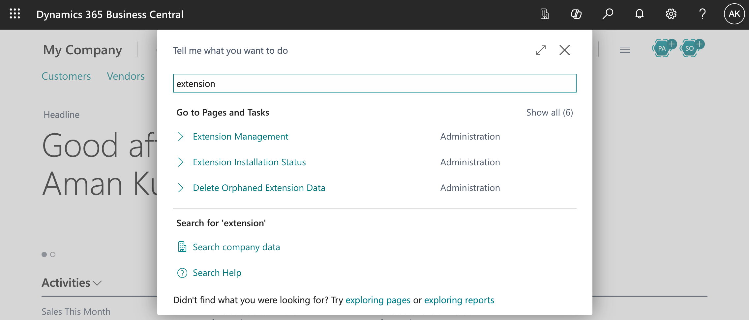Click the Search Help link
Image resolution: width=749 pixels, height=320 pixels.
coord(217,273)
